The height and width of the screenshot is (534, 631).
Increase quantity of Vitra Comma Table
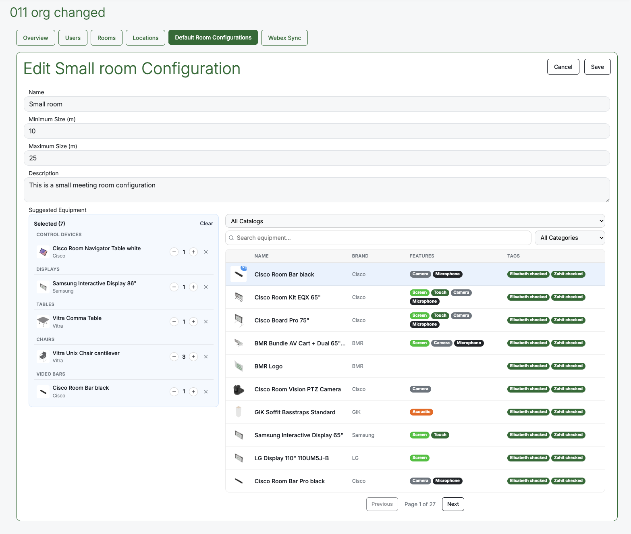point(193,322)
